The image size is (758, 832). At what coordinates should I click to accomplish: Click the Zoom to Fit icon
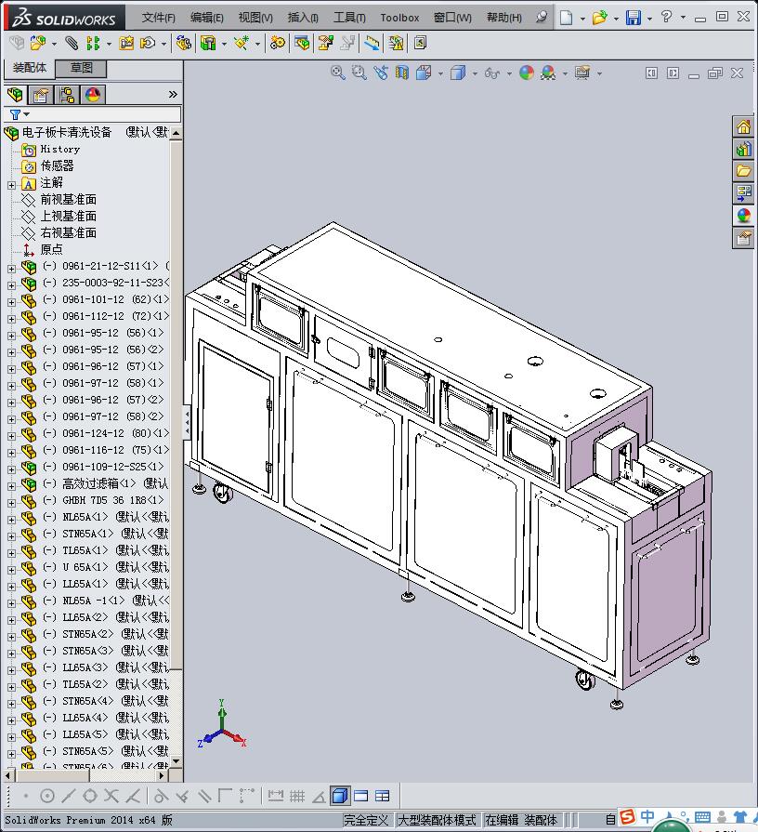pyautogui.click(x=337, y=73)
